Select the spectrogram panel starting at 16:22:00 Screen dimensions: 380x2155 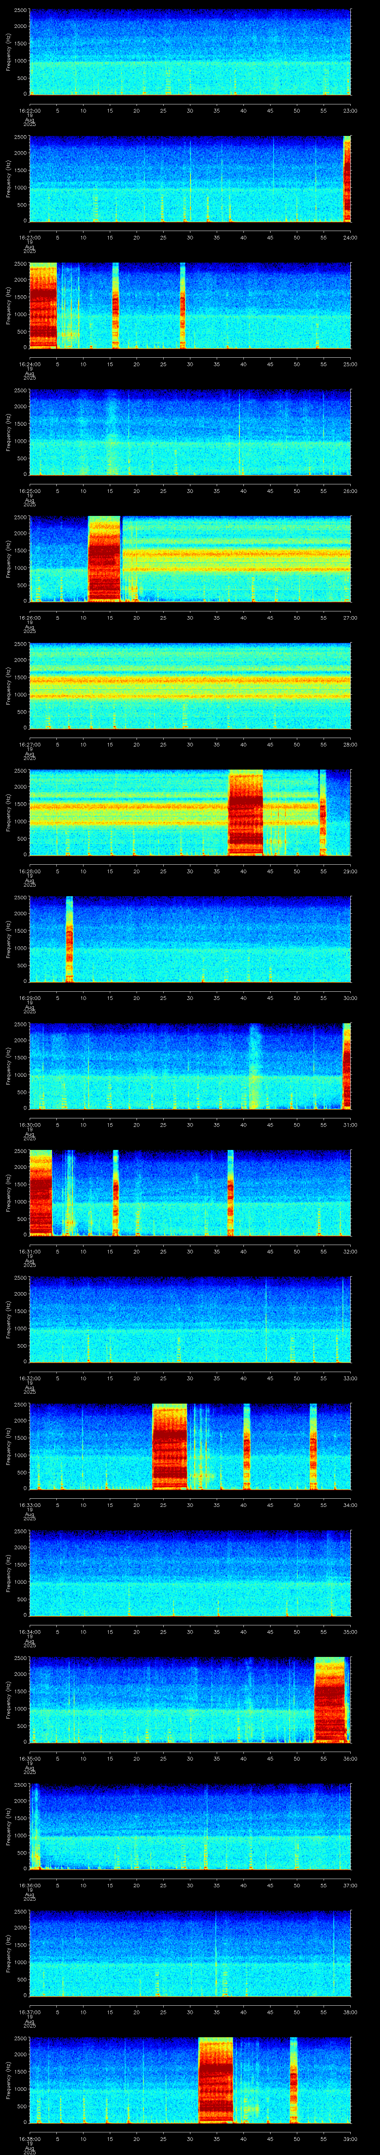pyautogui.click(x=190, y=52)
